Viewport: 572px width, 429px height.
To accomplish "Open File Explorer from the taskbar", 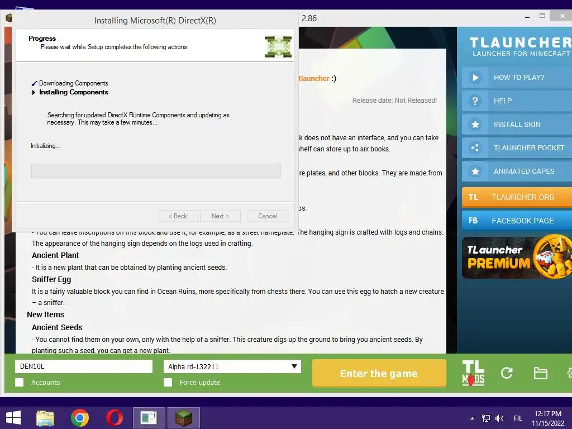I will click(45, 418).
